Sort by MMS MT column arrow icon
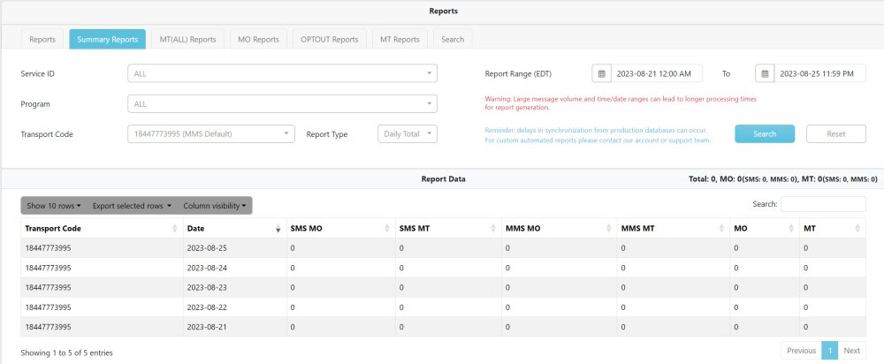884x364 pixels. [722, 228]
